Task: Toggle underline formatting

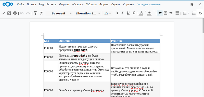Action: pyautogui.click(x=128, y=13)
